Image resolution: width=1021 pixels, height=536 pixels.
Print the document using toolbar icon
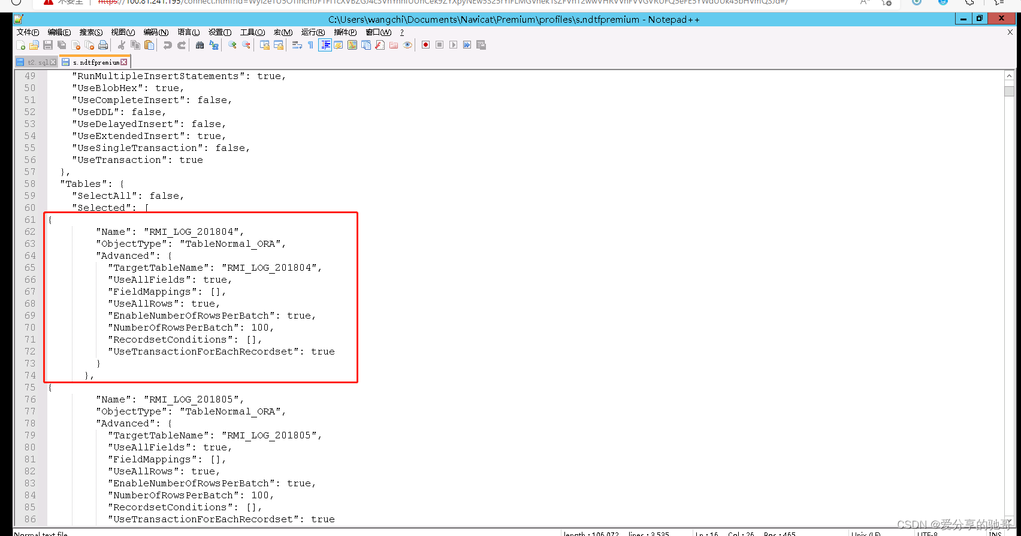103,45
